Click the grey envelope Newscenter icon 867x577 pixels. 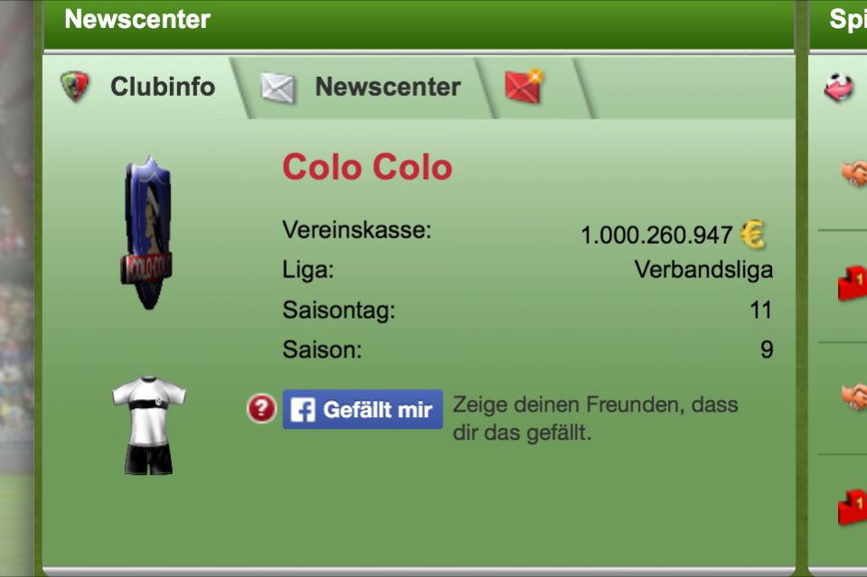(x=278, y=88)
